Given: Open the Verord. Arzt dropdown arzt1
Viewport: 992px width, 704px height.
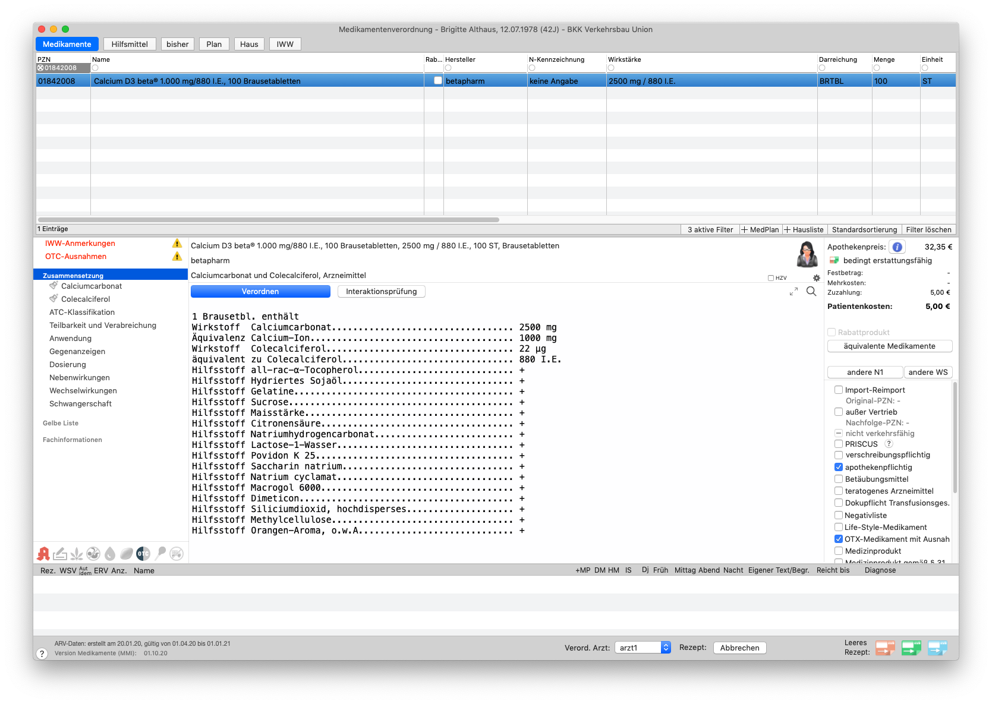Looking at the screenshot, I should tap(643, 648).
